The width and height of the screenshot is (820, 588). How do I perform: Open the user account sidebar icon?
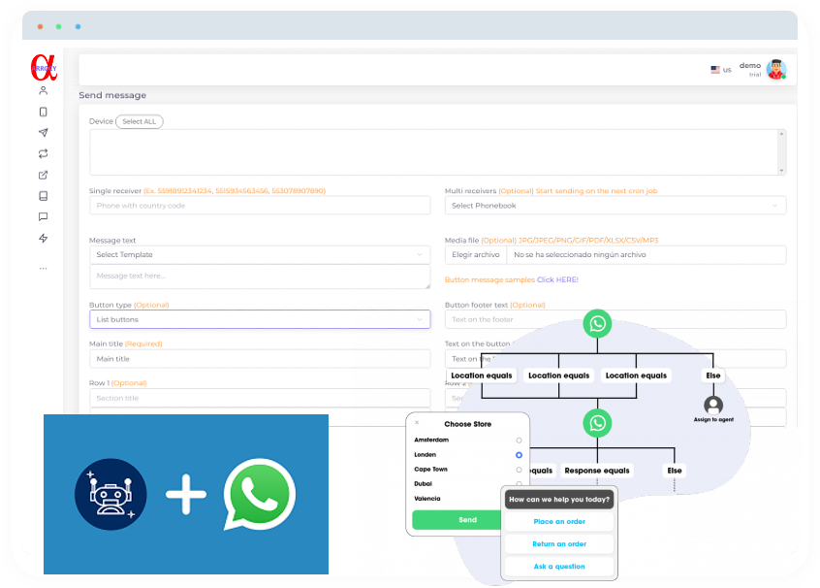(x=43, y=90)
